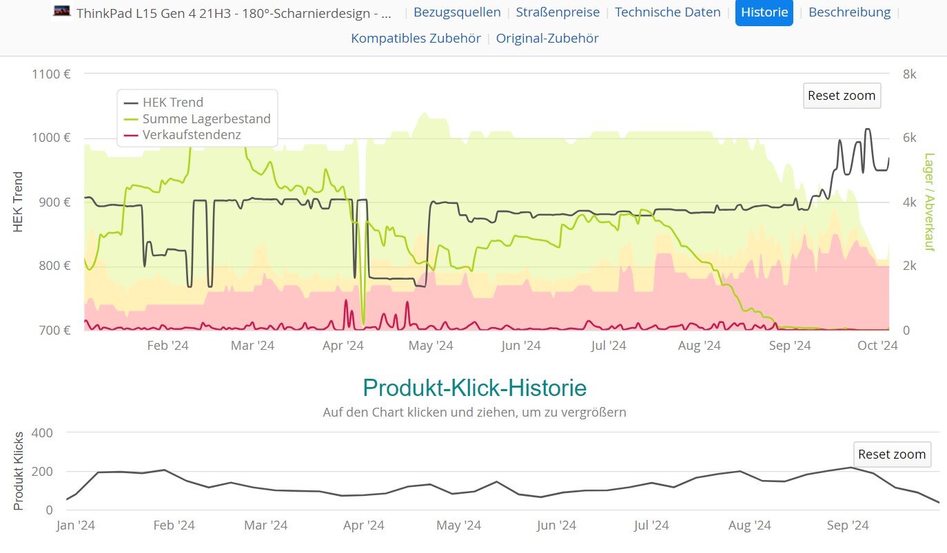Click the Jan '24 label on click chart
947x553 pixels.
pos(75,525)
